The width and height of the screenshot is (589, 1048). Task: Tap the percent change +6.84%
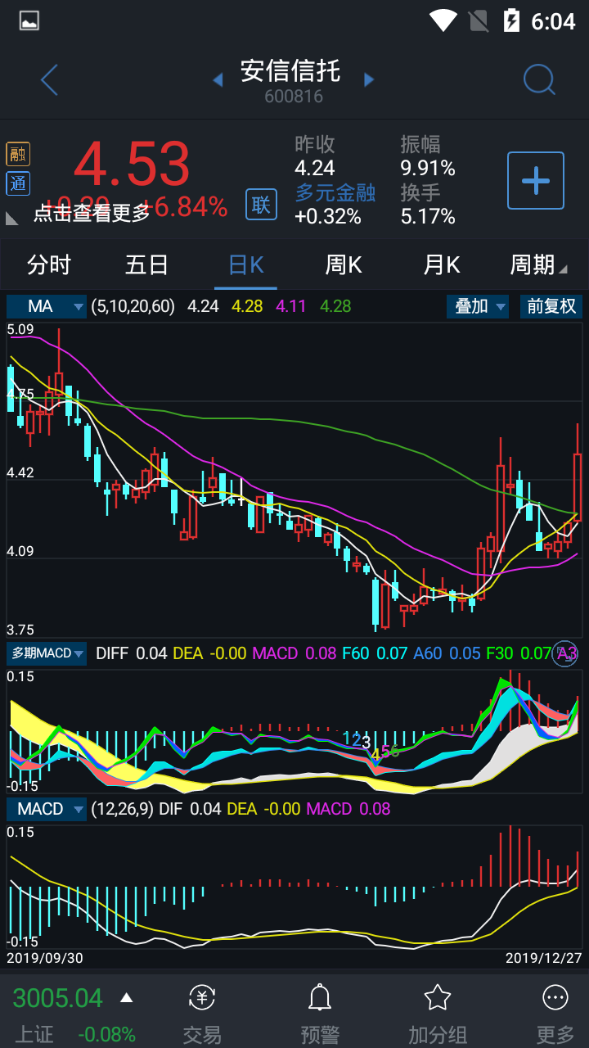tap(184, 206)
